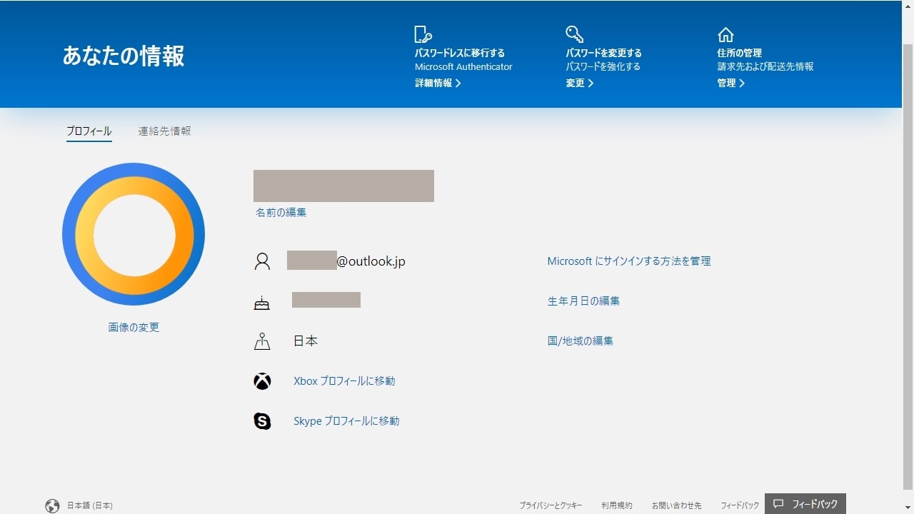
Task: Click the change password key icon
Action: (575, 34)
